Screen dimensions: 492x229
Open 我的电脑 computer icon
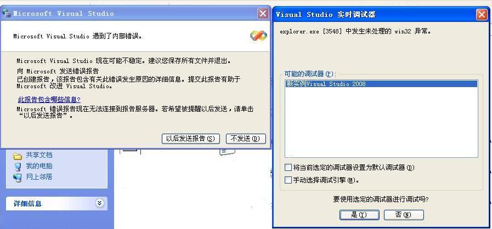click(17, 167)
